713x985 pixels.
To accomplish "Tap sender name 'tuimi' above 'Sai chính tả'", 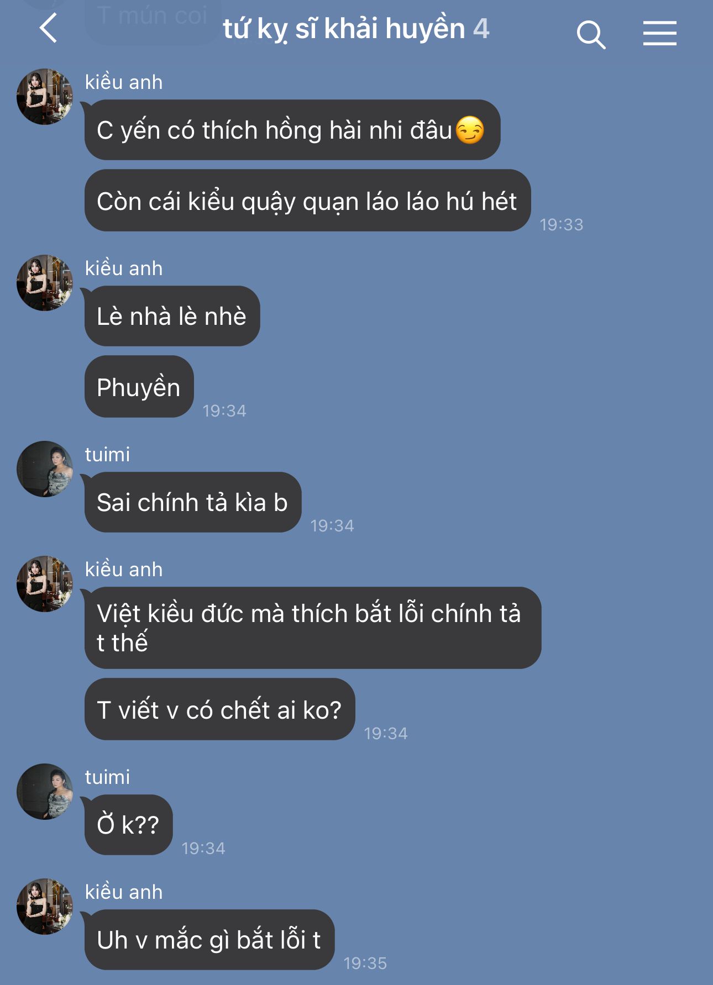I will coord(108,455).
